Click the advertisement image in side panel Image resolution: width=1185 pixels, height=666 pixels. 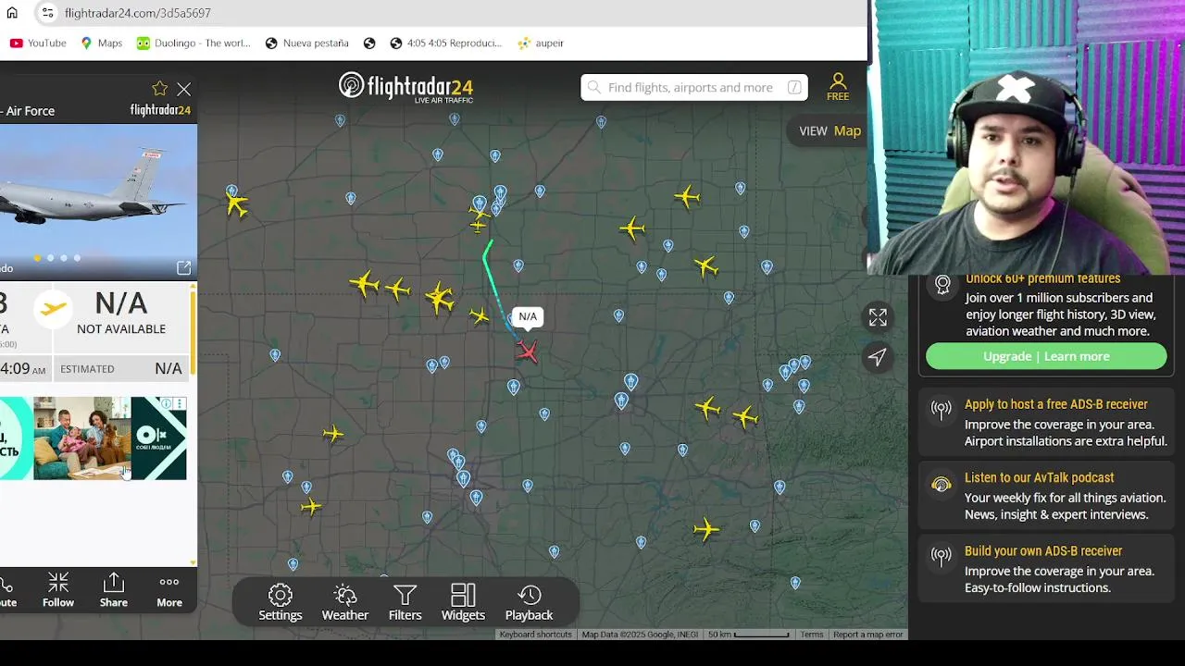(94, 438)
